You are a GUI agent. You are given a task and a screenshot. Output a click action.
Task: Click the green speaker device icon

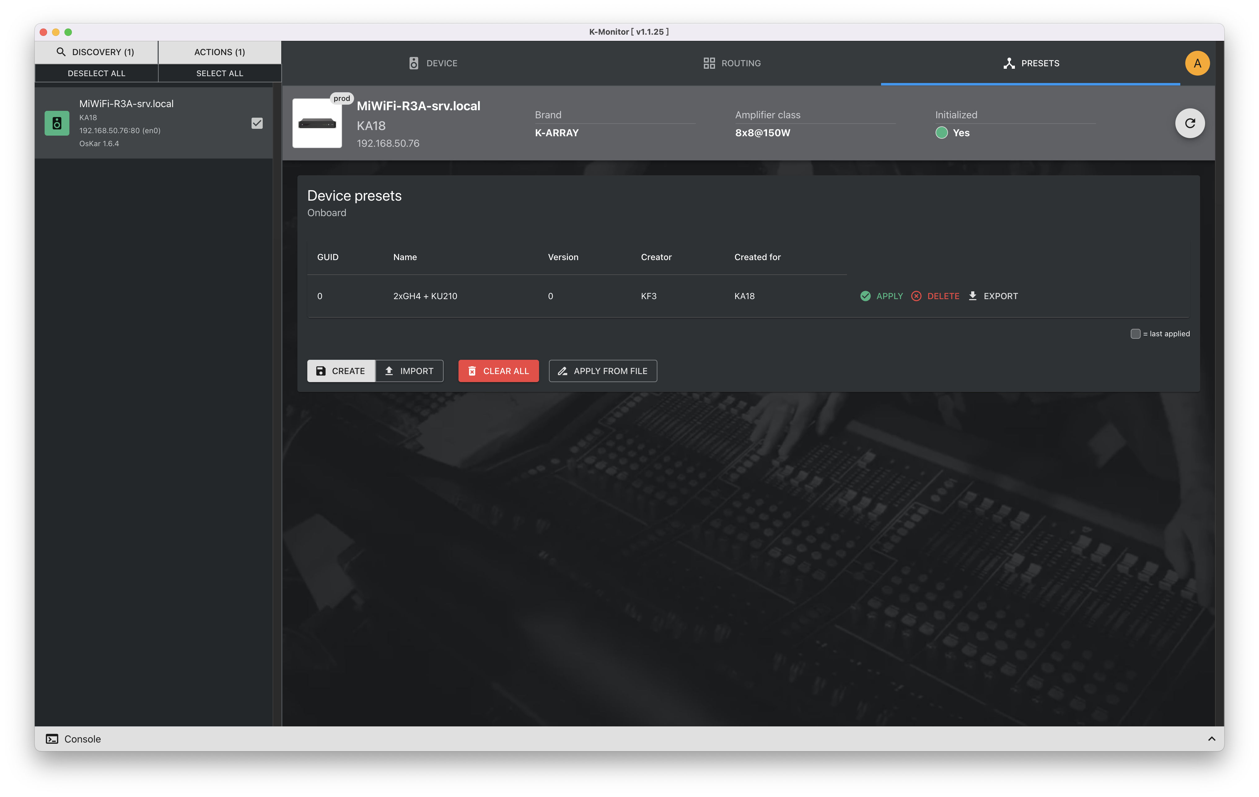[57, 123]
